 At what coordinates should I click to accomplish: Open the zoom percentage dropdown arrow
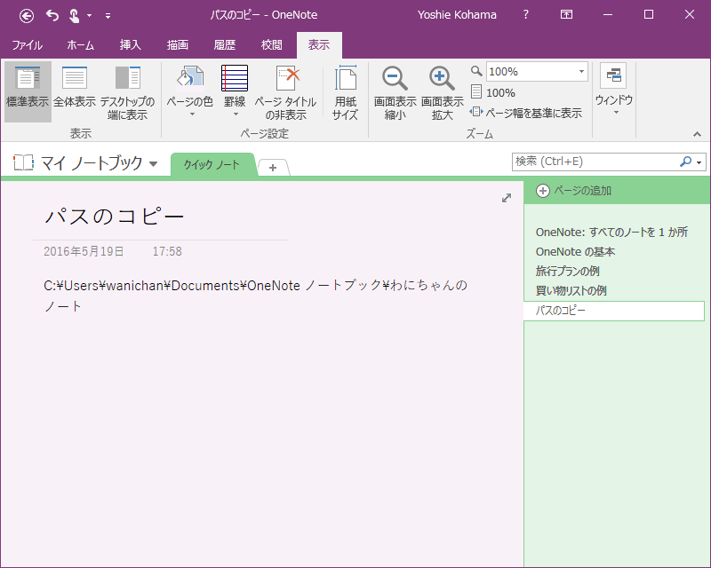[x=581, y=72]
